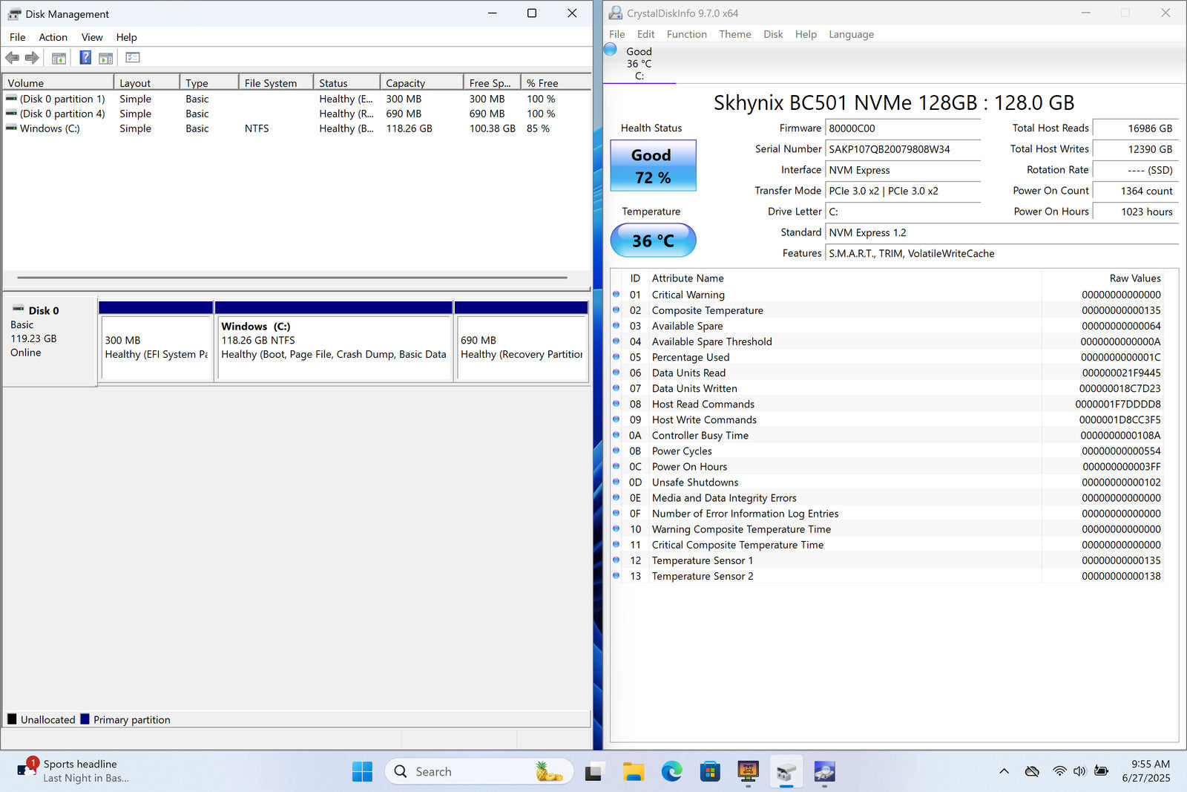The image size is (1187, 792).
Task: Click status dot for Critical Warning attribute
Action: click(x=616, y=295)
